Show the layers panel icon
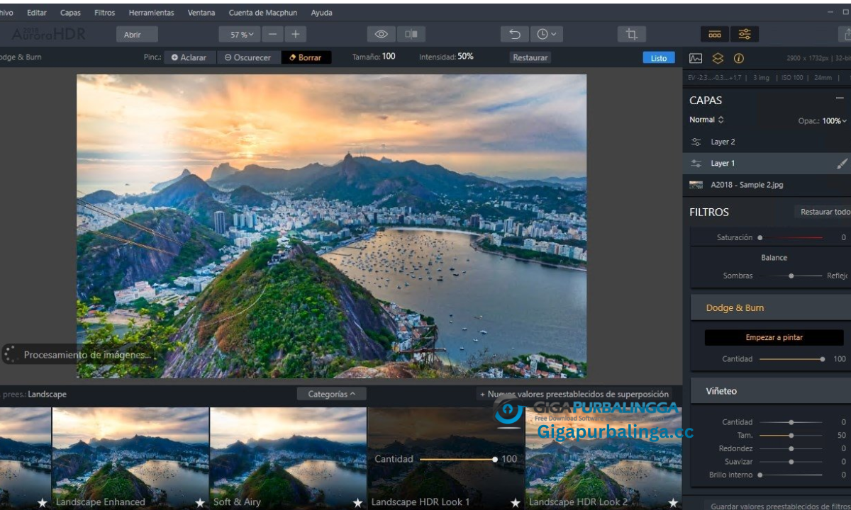This screenshot has width=851, height=510. pyautogui.click(x=718, y=58)
